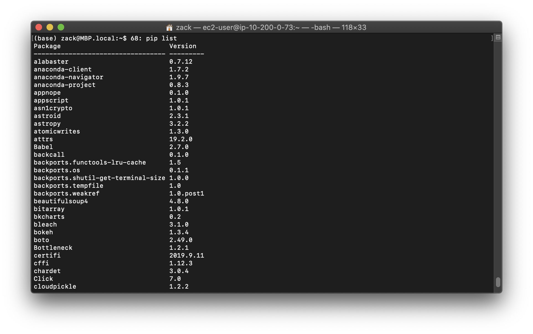The image size is (533, 334).
Task: Click the 'beautifulsoup4' package name
Action: tap(61, 201)
